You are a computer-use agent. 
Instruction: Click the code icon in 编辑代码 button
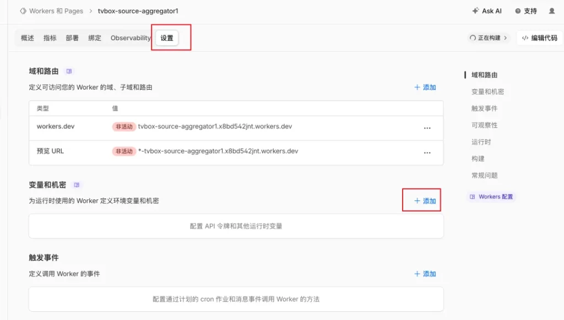tap(525, 38)
